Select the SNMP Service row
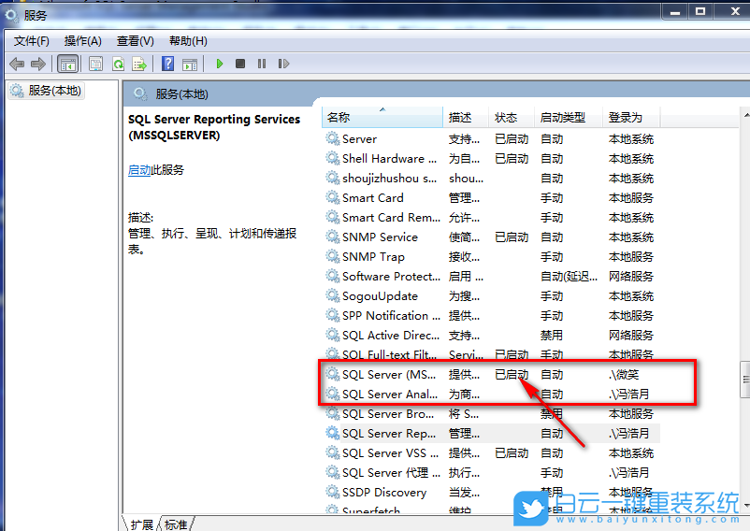750x531 pixels. coord(491,237)
